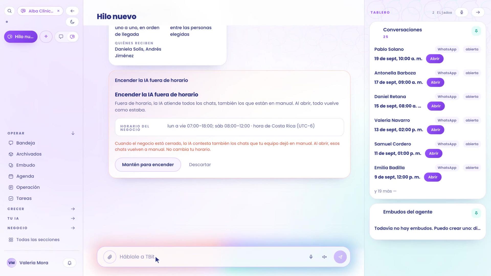This screenshot has width=491, height=276.
Task: Unpin the Conversaciones card
Action: tap(476, 31)
